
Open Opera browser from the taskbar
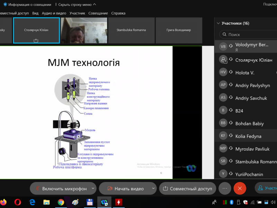18,202
